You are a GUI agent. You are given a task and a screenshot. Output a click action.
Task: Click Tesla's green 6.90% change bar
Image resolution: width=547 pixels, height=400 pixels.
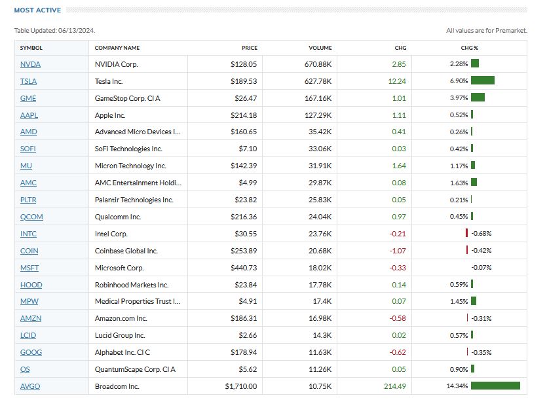(x=482, y=81)
